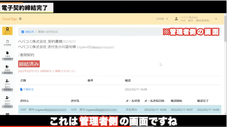Click the 締結済み red status badge

(29, 64)
